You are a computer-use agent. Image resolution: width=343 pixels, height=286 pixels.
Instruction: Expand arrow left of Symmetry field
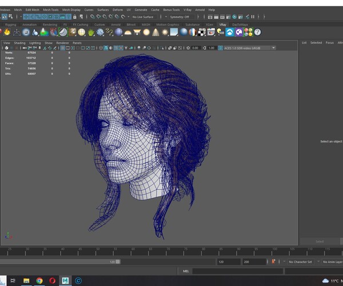pos(166,17)
